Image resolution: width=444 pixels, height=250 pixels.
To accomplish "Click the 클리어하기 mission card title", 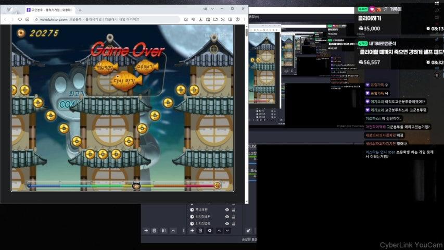I will 370,18.
